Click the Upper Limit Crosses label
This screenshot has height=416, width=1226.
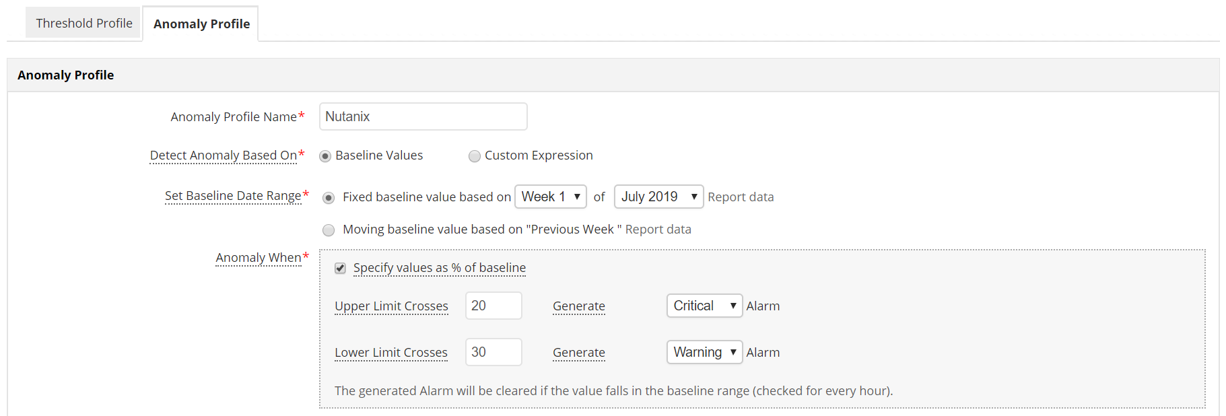point(391,306)
